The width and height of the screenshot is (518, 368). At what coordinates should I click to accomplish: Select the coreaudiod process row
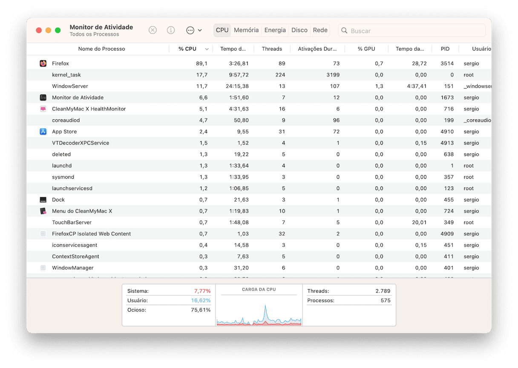pos(259,121)
